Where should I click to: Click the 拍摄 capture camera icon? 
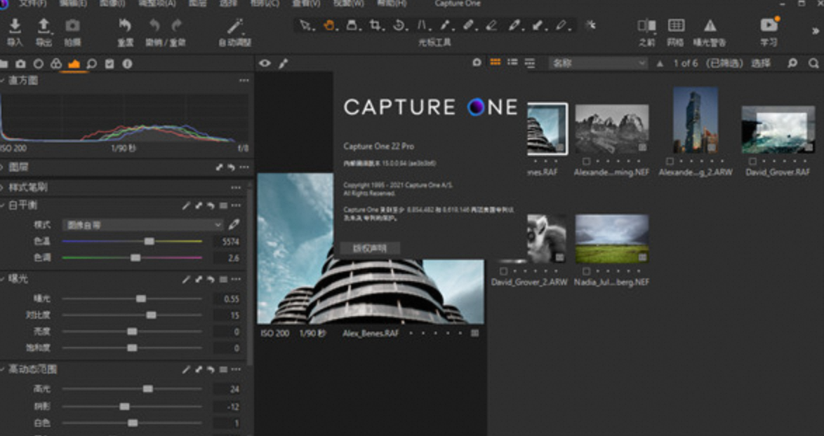pos(72,25)
